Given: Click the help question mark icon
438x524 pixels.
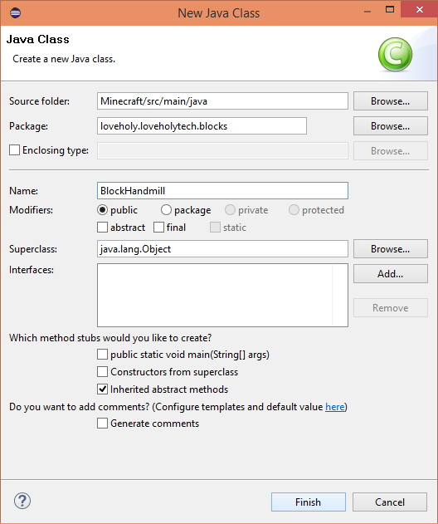Looking at the screenshot, I should [x=22, y=501].
